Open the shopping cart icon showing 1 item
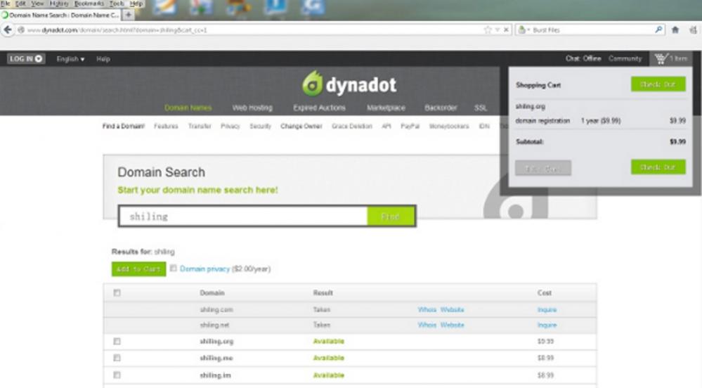 [670, 59]
